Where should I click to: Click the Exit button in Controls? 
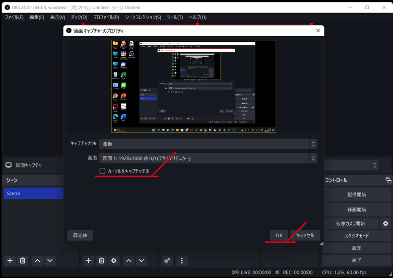[356, 260]
